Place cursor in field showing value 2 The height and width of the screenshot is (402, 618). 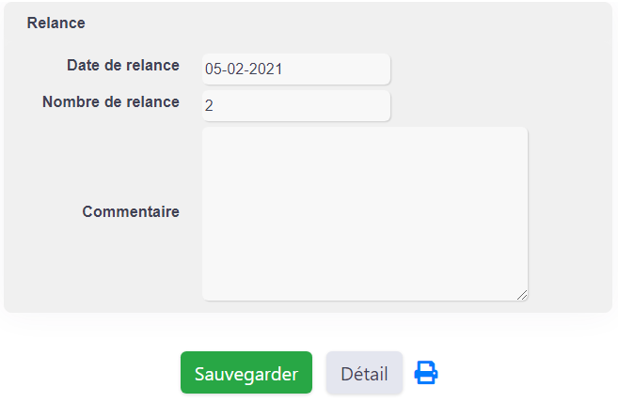click(296, 105)
